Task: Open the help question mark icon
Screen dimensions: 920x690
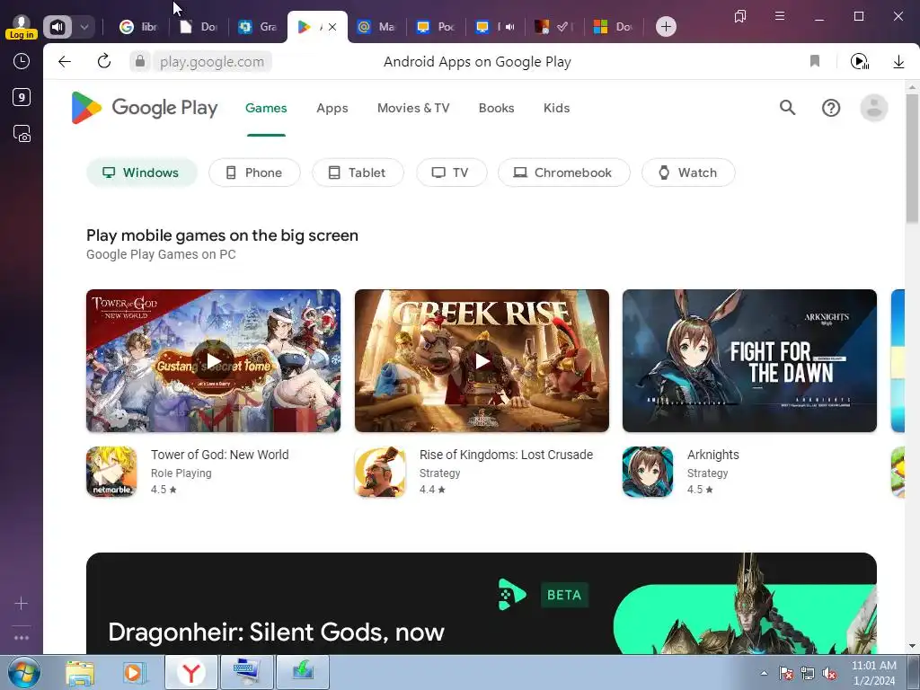Action: 831,108
